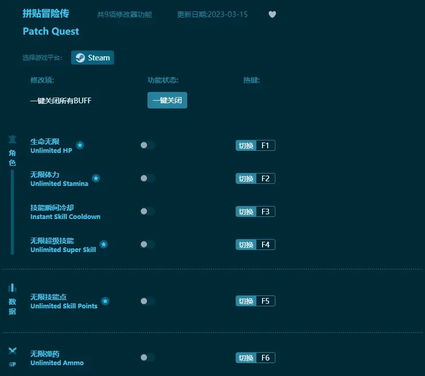Switch to the 数据 category section
The image size is (425, 376).
click(x=12, y=305)
